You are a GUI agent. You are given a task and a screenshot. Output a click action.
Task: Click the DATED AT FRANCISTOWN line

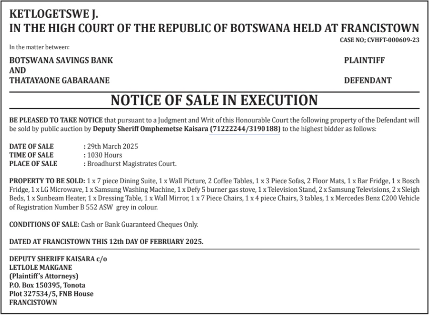coord(107,242)
